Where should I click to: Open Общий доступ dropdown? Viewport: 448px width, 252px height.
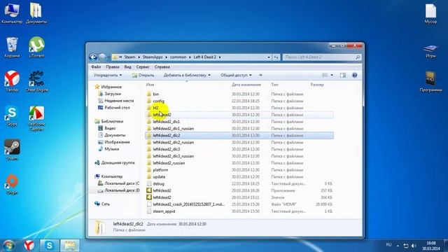236,75
